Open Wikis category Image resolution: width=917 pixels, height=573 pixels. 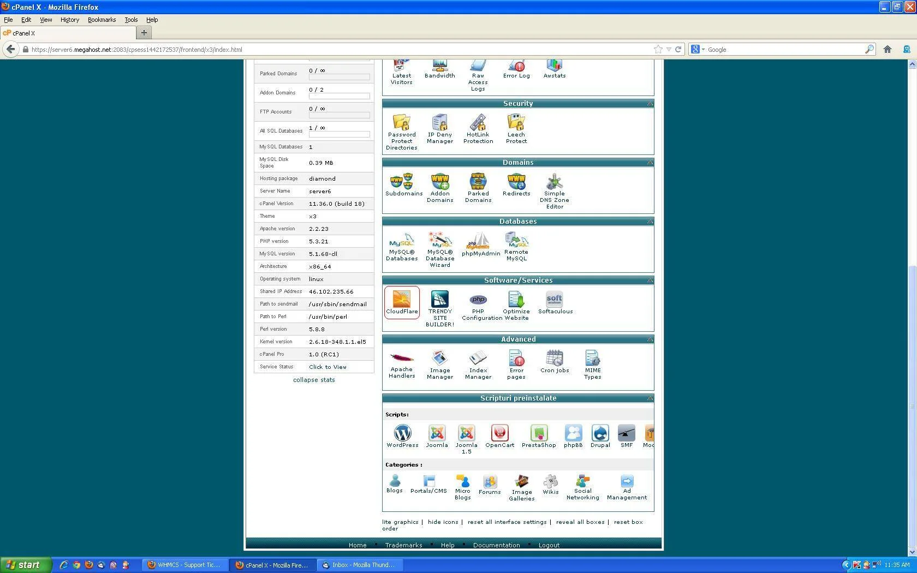[x=550, y=485]
